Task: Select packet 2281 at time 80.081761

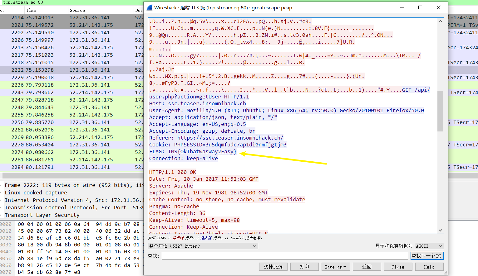Action: pyautogui.click(x=72, y=159)
